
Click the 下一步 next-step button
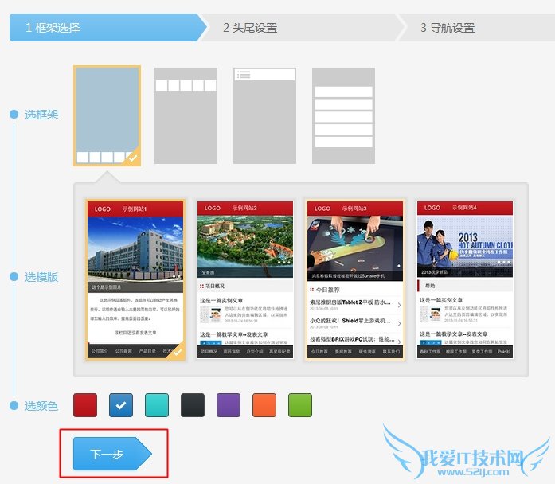pyautogui.click(x=112, y=454)
